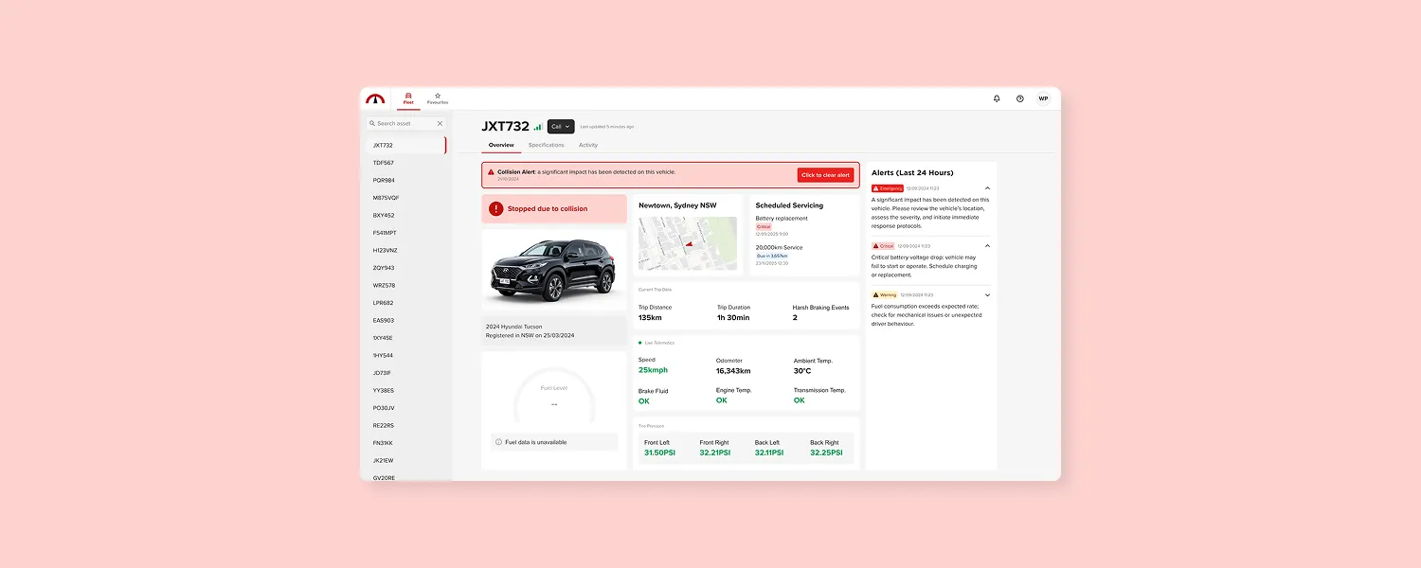Collapse the Critical battery alert chevron
The width and height of the screenshot is (1421, 568).
[987, 245]
